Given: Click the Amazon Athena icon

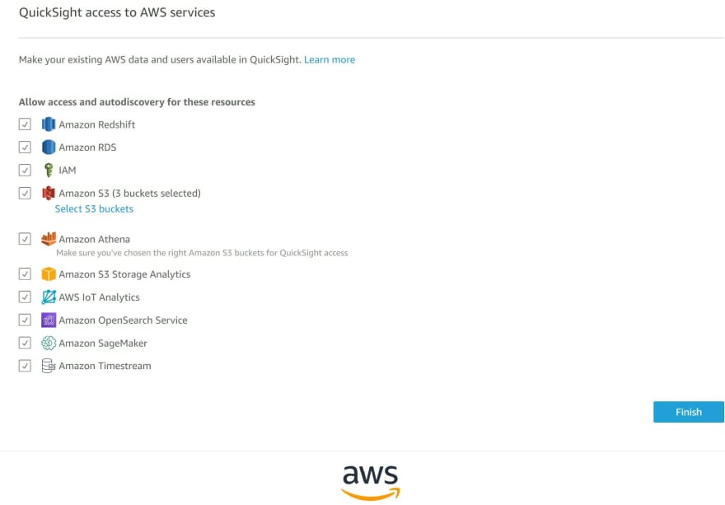Looking at the screenshot, I should pyautogui.click(x=49, y=239).
